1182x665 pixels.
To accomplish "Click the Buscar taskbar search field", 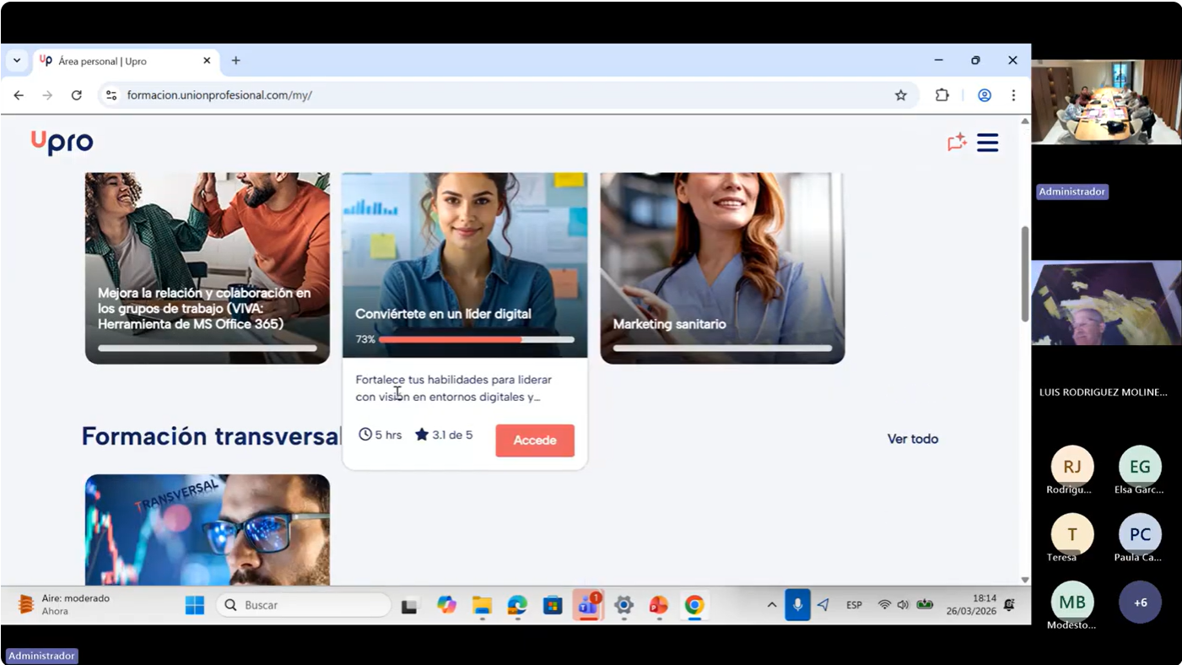I will click(304, 605).
